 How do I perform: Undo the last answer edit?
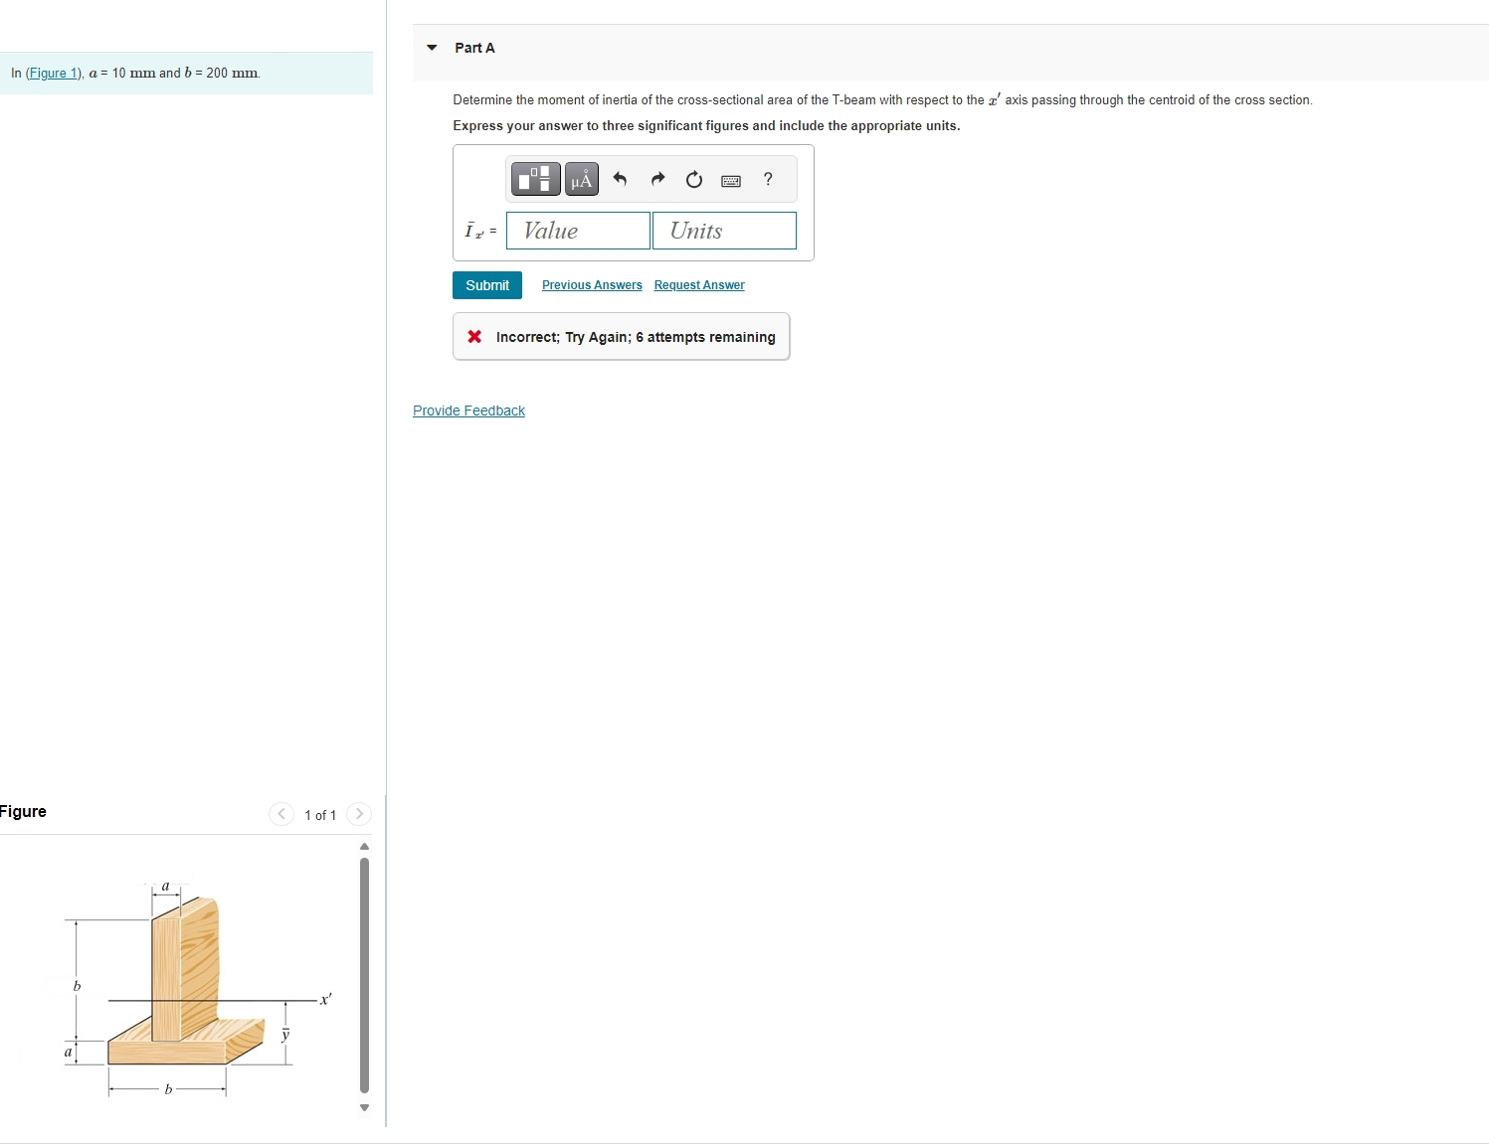620,179
